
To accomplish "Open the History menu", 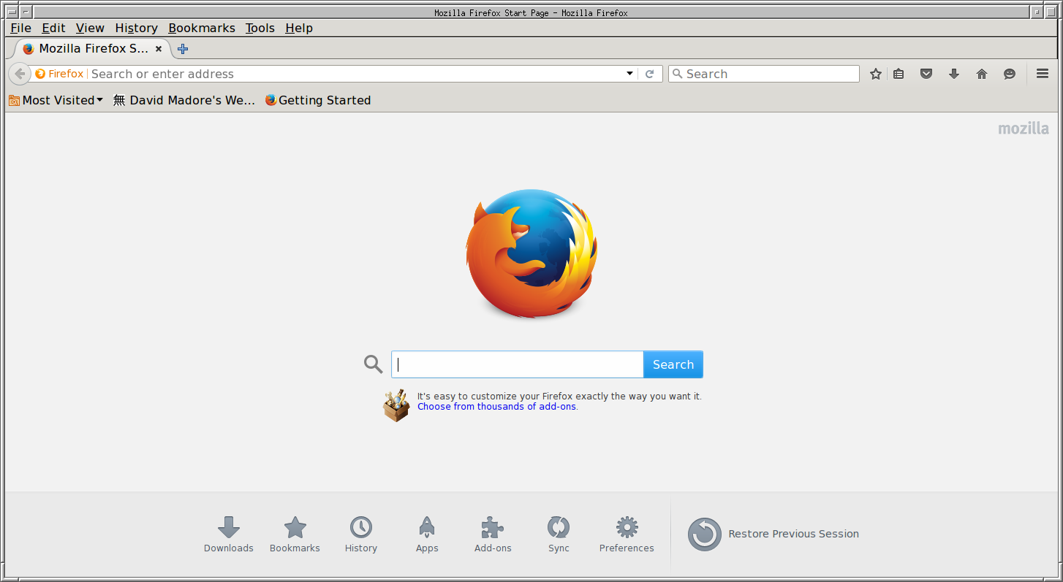I will click(x=136, y=28).
